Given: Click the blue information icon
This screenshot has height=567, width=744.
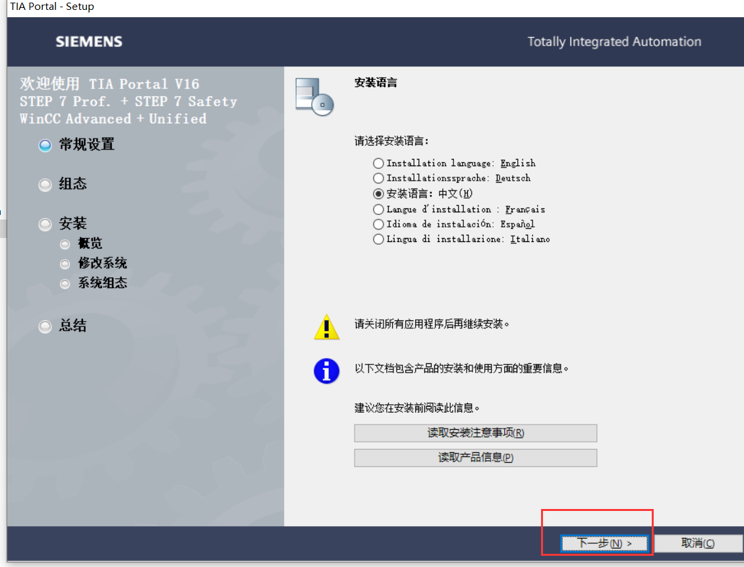Looking at the screenshot, I should coord(326,371).
